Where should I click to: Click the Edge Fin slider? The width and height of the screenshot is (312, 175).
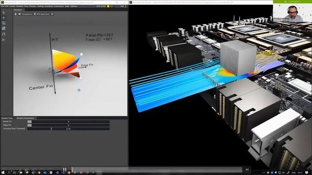click(x=68, y=125)
